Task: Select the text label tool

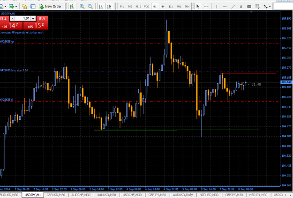Action: [249, 7]
